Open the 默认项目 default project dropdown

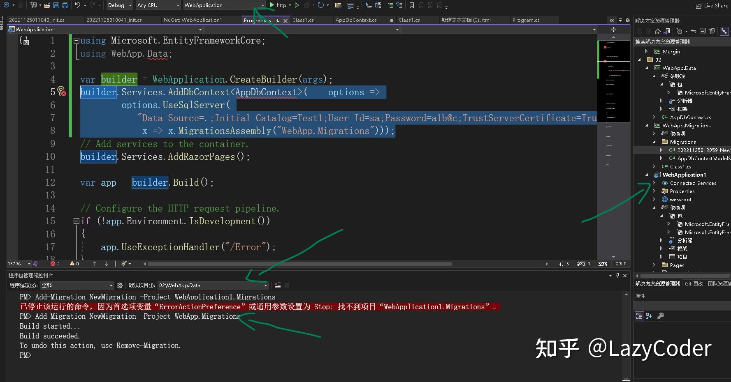[213, 285]
